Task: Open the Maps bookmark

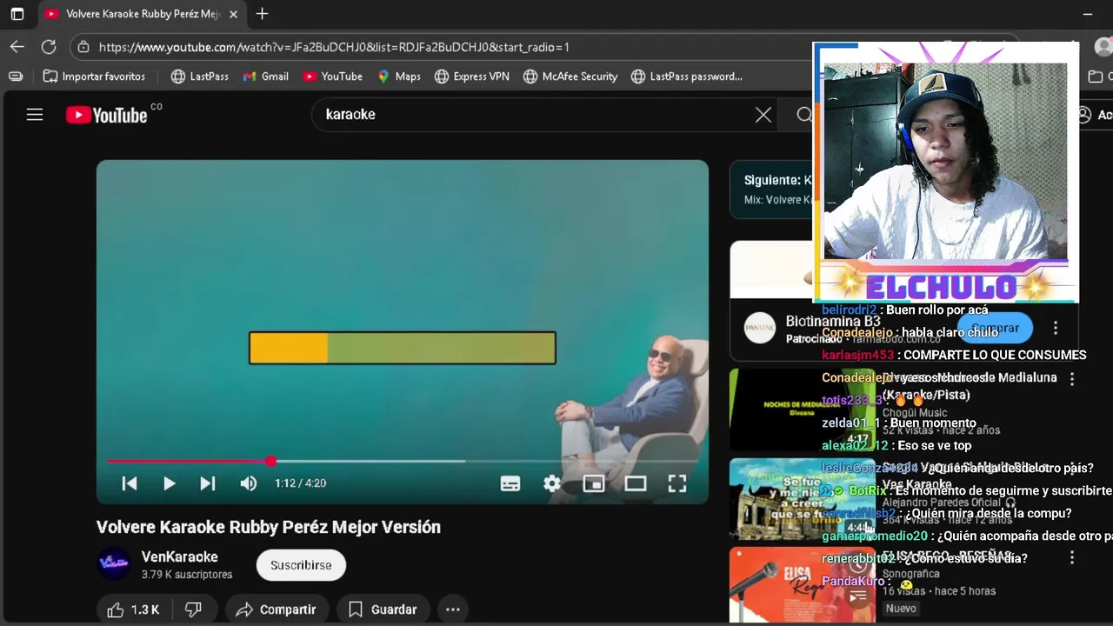Action: pos(399,77)
